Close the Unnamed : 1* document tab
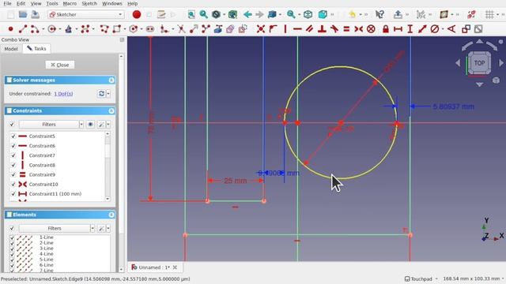506x284 pixels. click(x=175, y=267)
